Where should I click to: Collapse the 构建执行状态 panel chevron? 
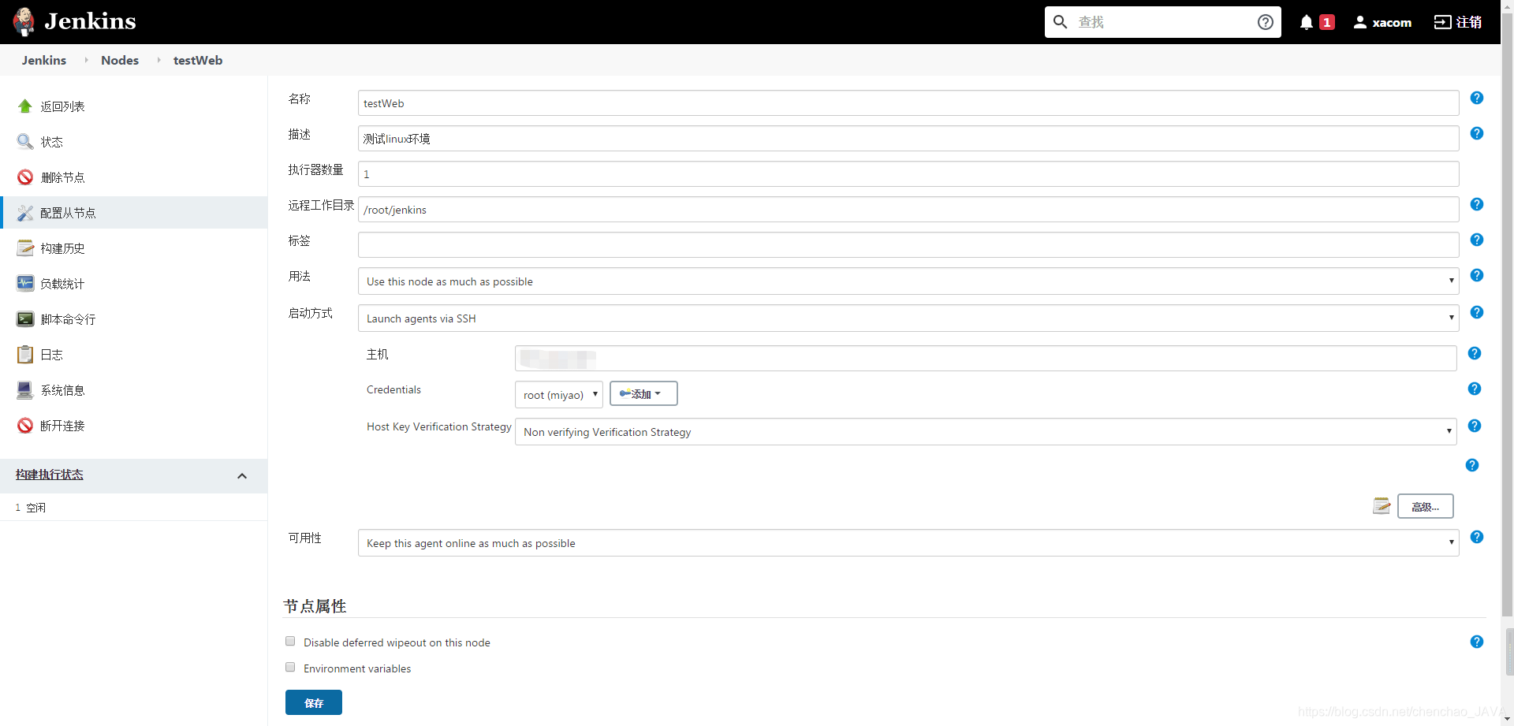click(242, 475)
